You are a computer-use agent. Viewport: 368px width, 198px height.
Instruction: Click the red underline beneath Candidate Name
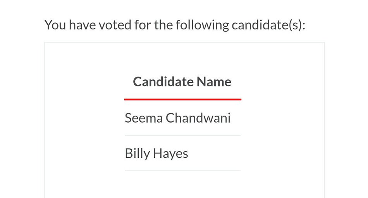182,99
